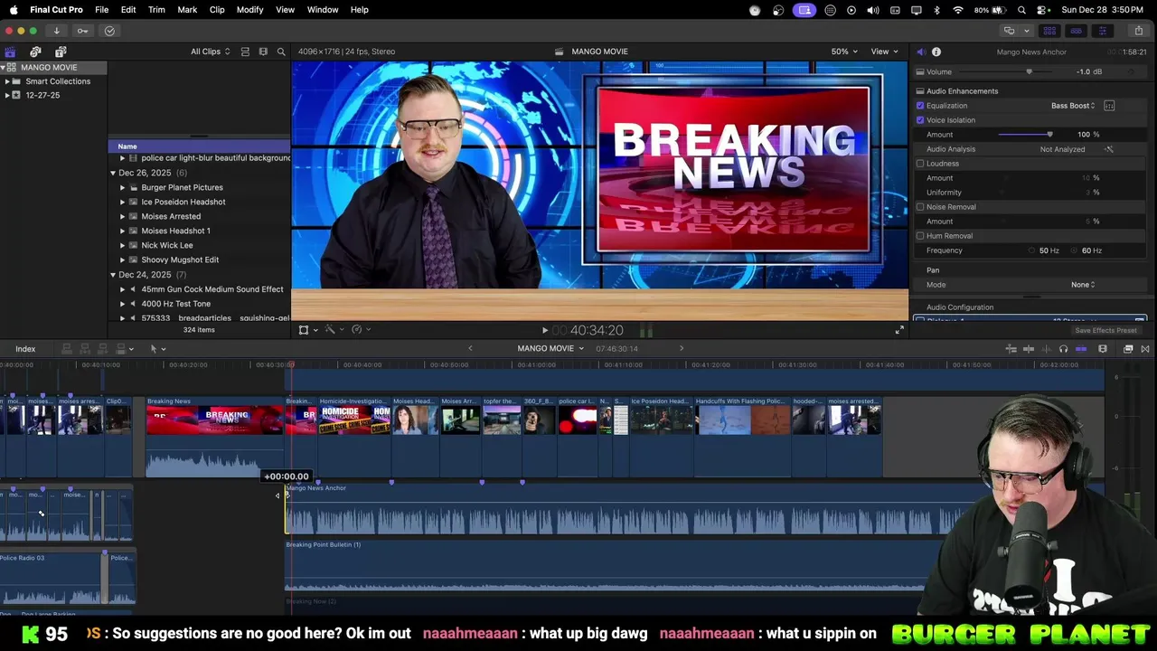Play the viewer from the playhead

tap(544, 331)
